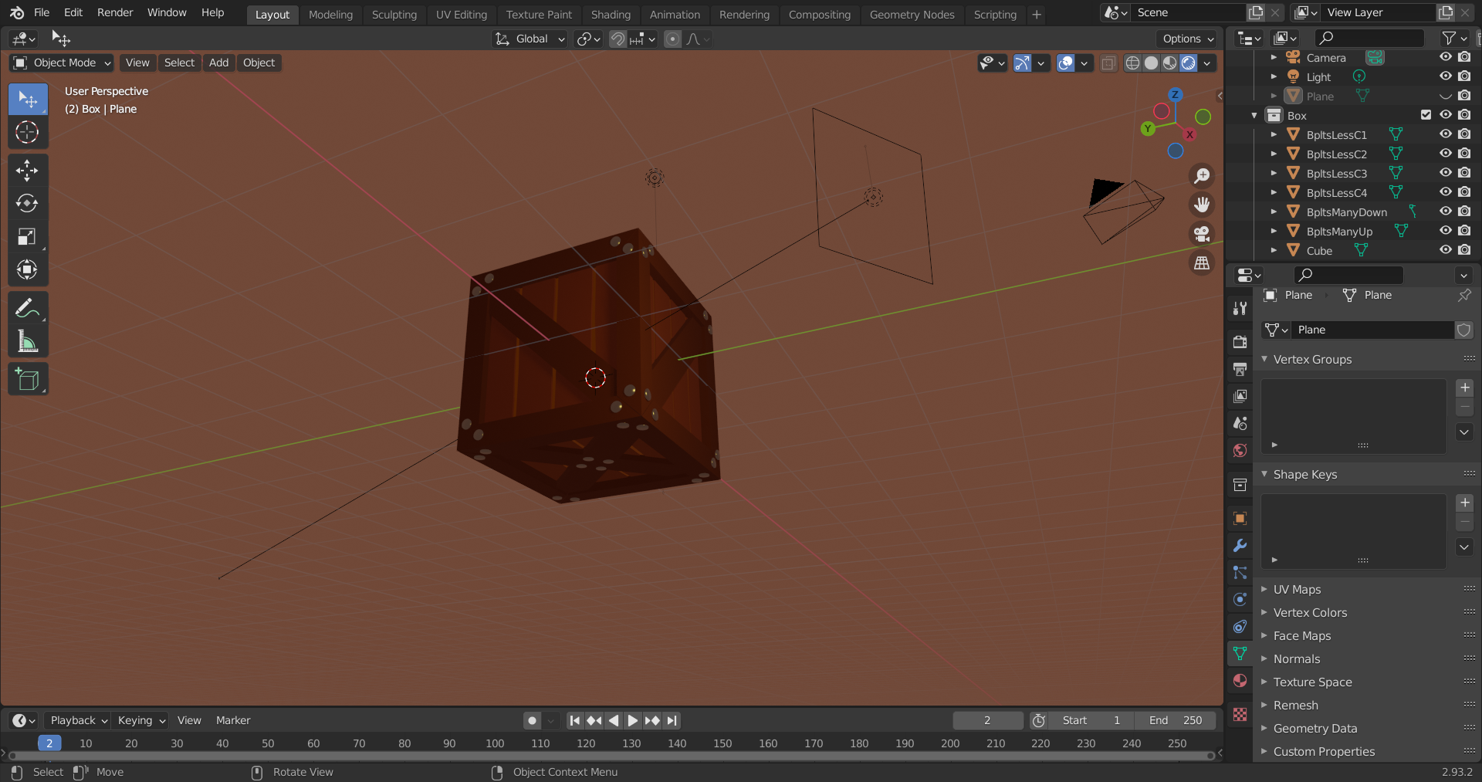1482x782 pixels.
Task: Click the End frame field
Action: pos(1175,720)
